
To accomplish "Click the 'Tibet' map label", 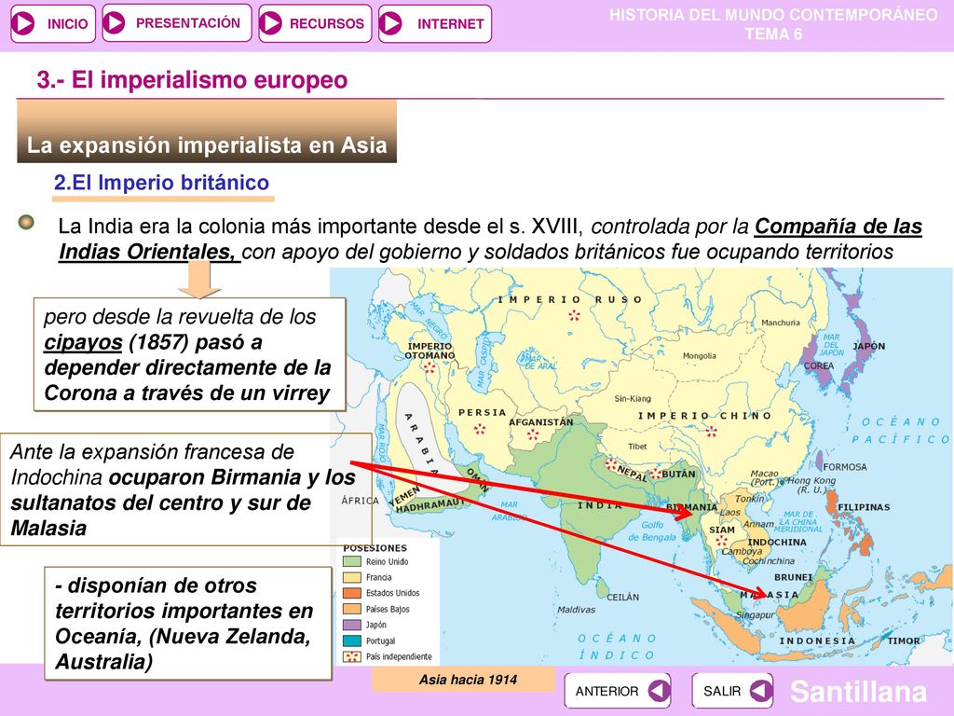I will pyautogui.click(x=637, y=447).
